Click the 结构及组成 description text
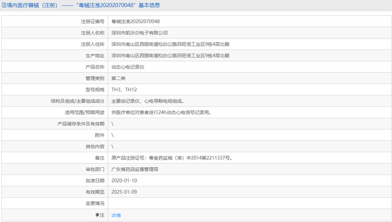The height and width of the screenshot is (222, 392). click(150, 101)
